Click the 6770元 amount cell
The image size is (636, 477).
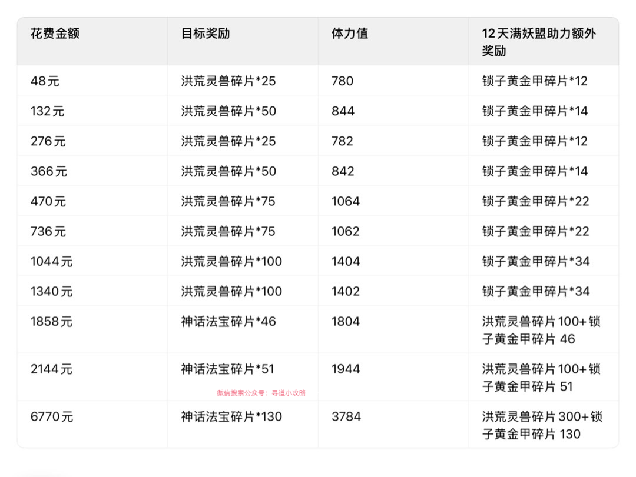[x=52, y=417]
